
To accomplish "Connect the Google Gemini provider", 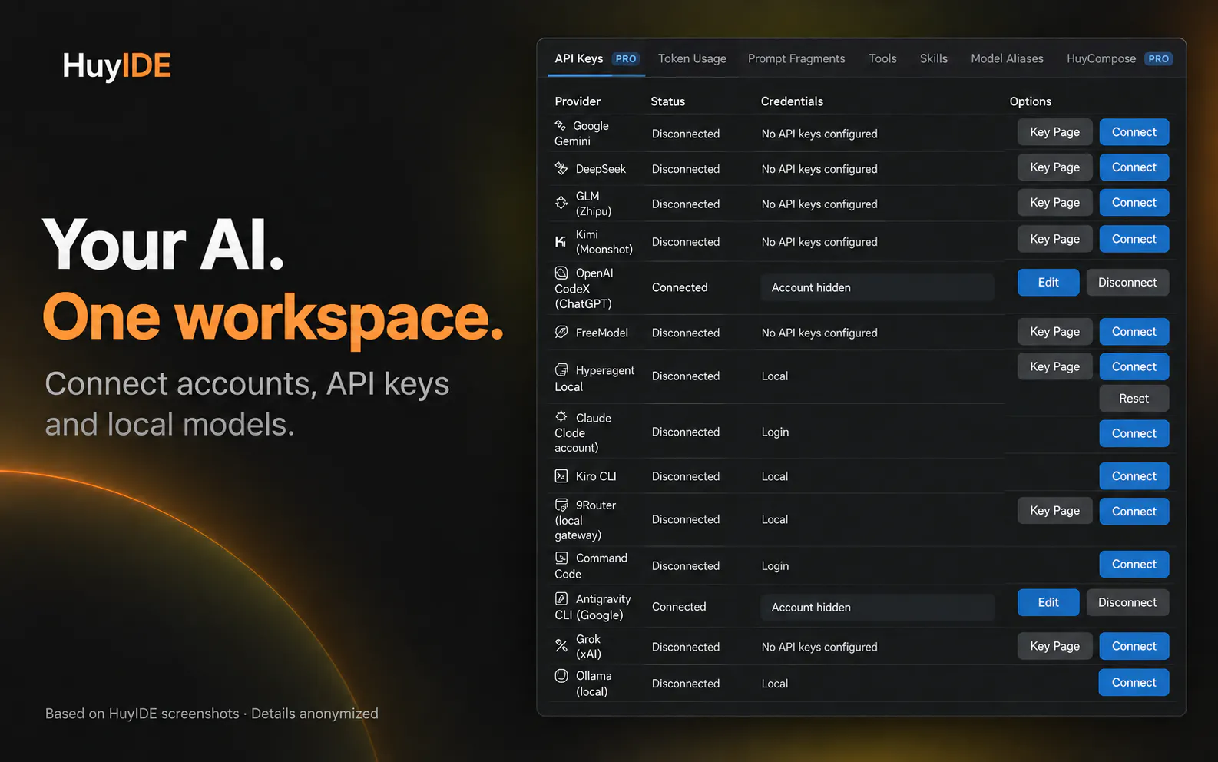I will coord(1134,132).
